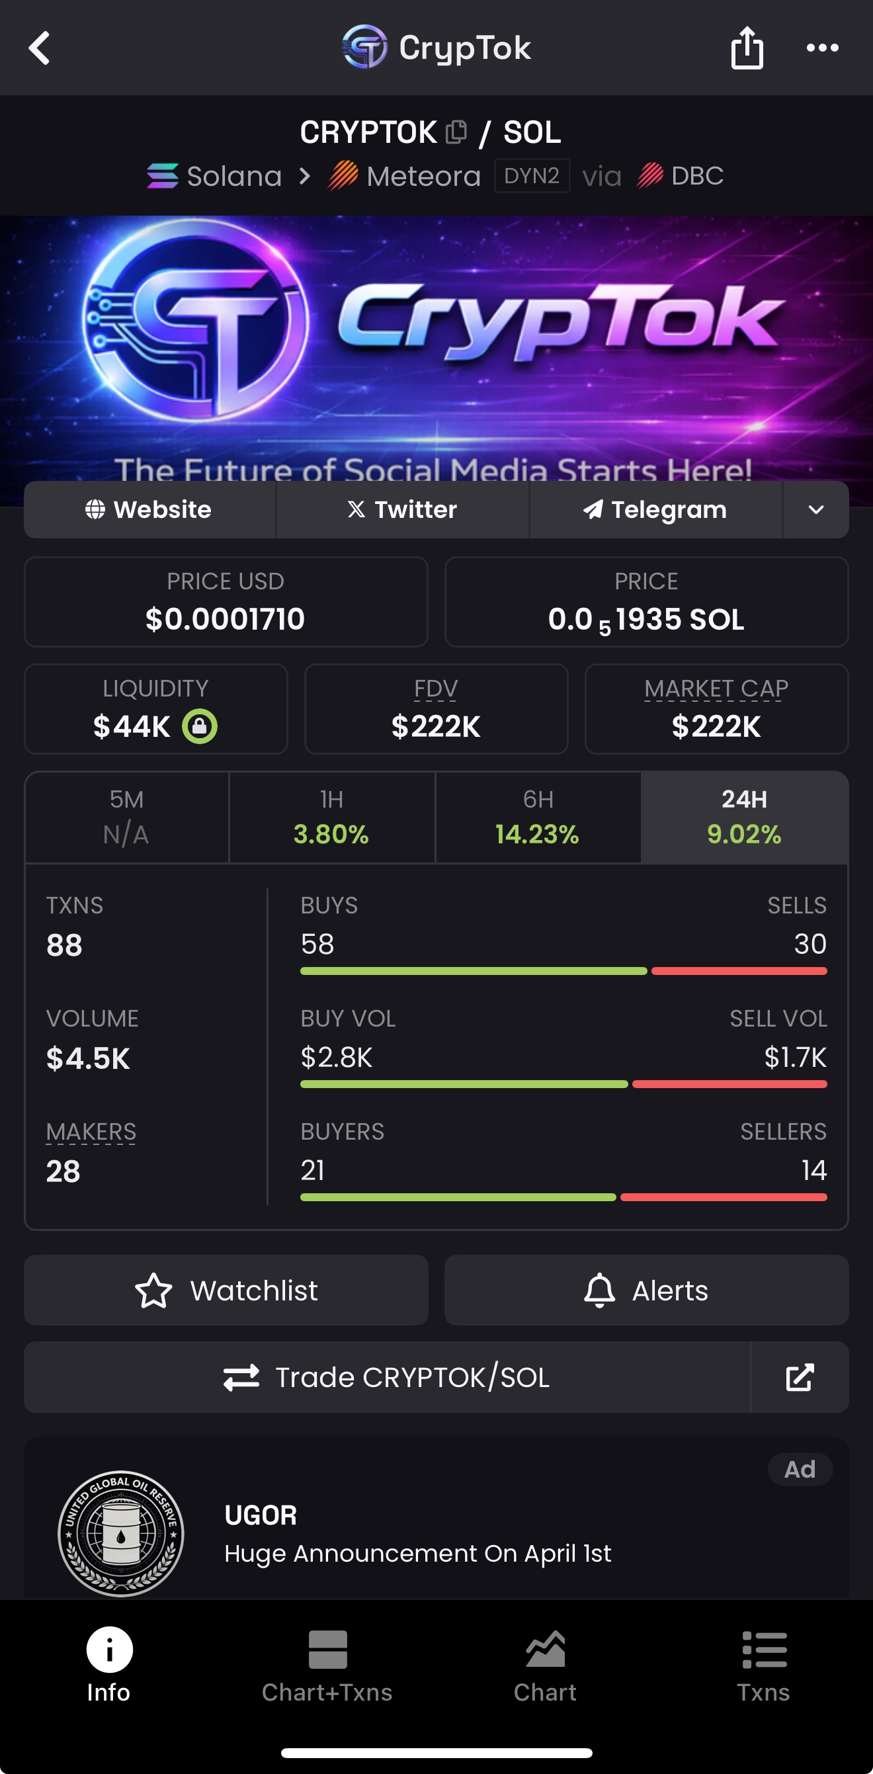This screenshot has width=873, height=1774.
Task: Tap the UGOR ad logo
Action: pyautogui.click(x=121, y=1533)
